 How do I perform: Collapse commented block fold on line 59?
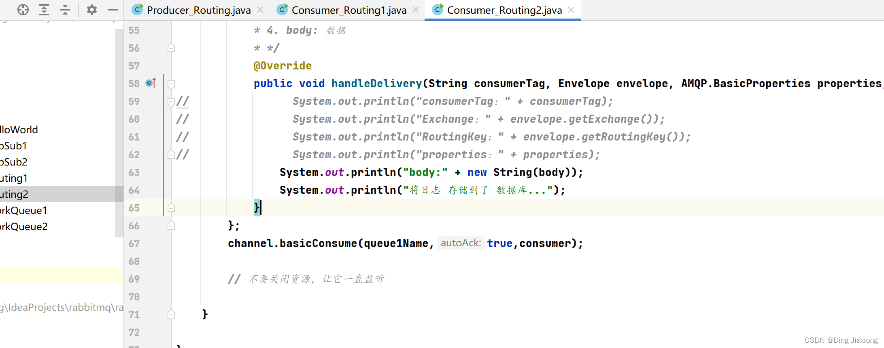coord(171,102)
